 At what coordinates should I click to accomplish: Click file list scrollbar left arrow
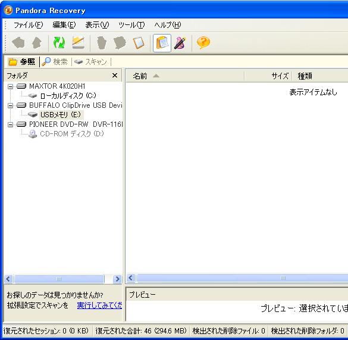coord(131,278)
